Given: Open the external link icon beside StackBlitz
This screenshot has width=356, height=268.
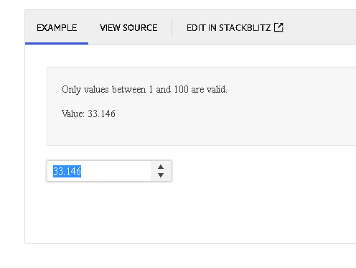Looking at the screenshot, I should click(x=278, y=27).
